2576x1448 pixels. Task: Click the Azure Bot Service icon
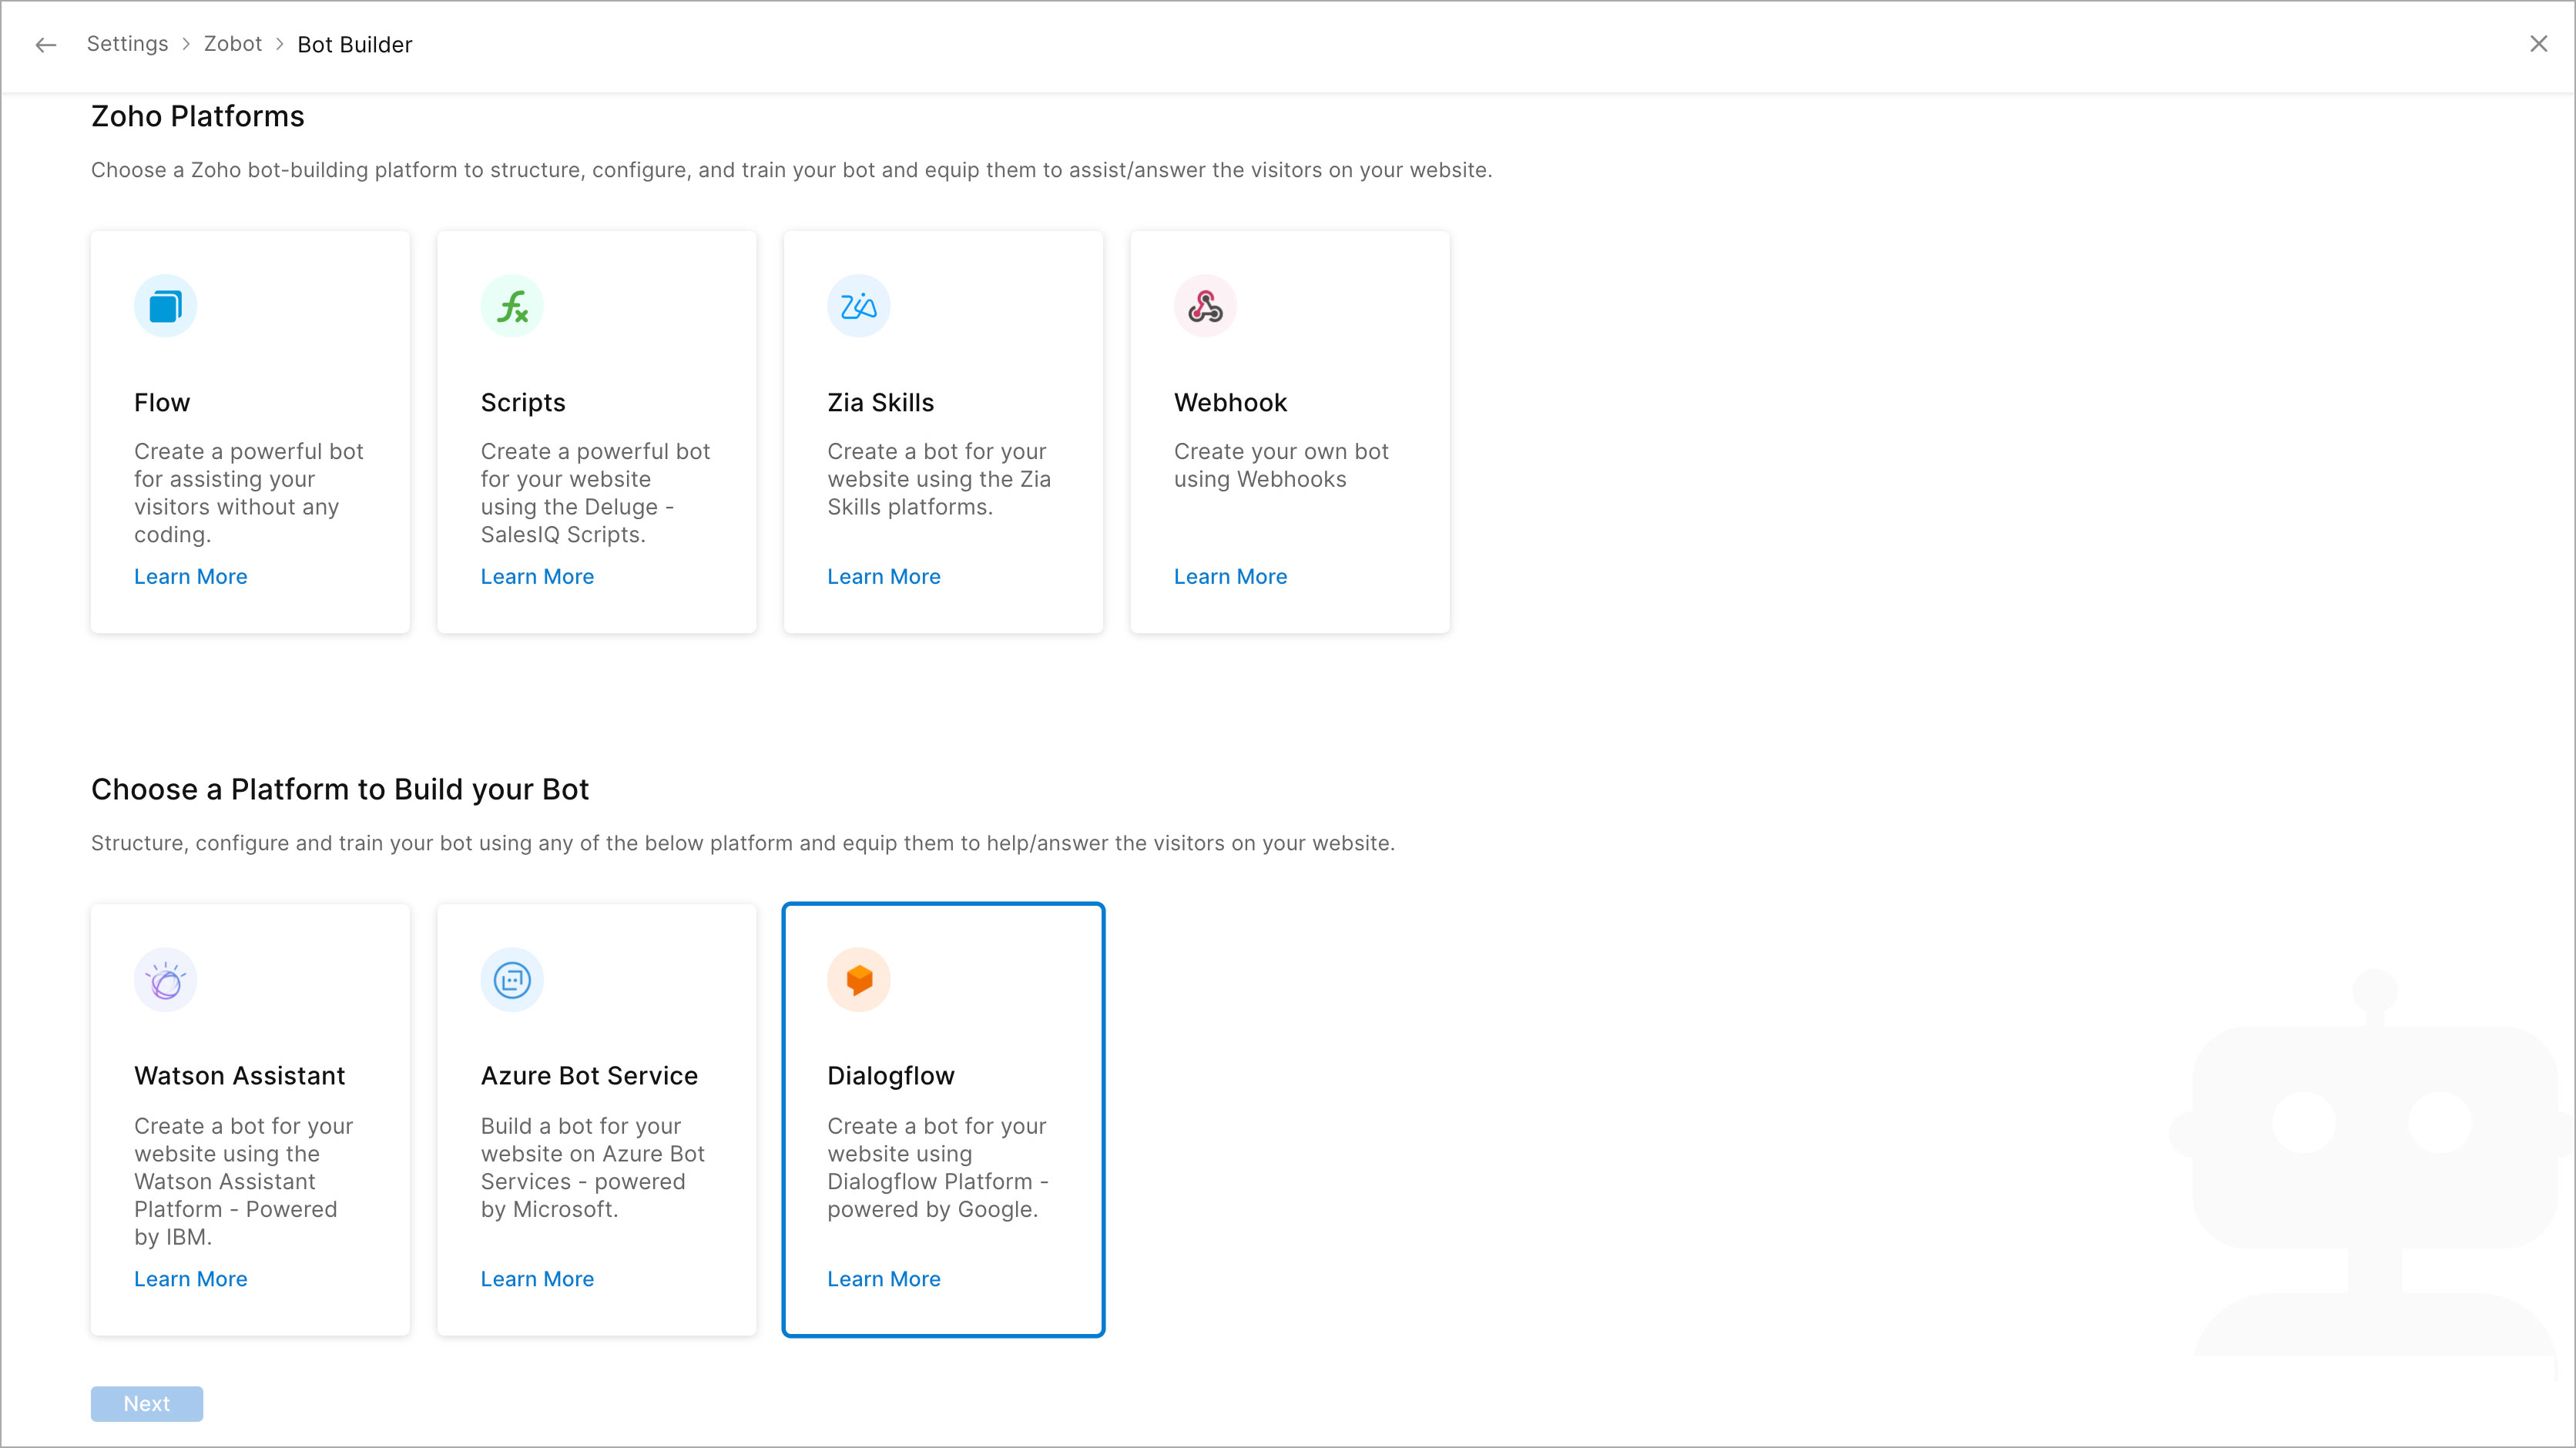(512, 980)
